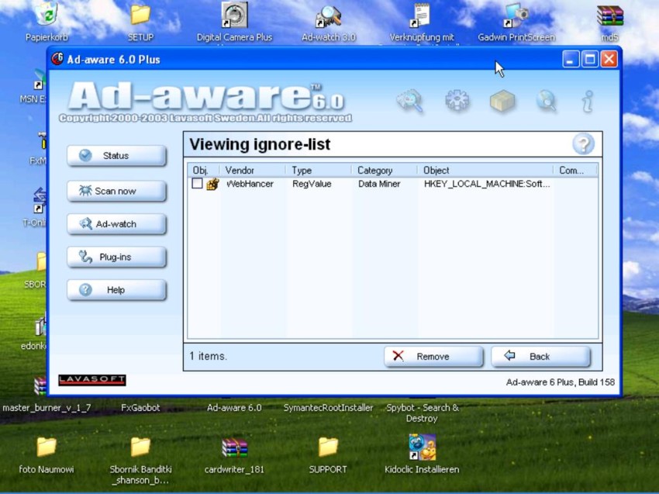Select the Papierkorb recycle bin icon
Image resolution: width=659 pixels, height=494 pixels.
point(47,14)
